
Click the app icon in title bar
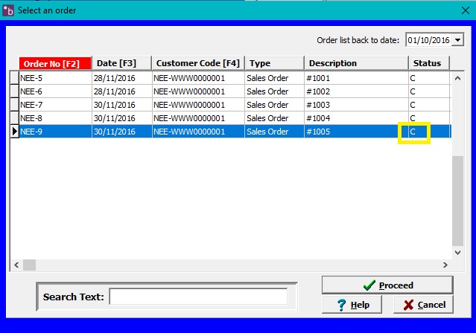8,10
